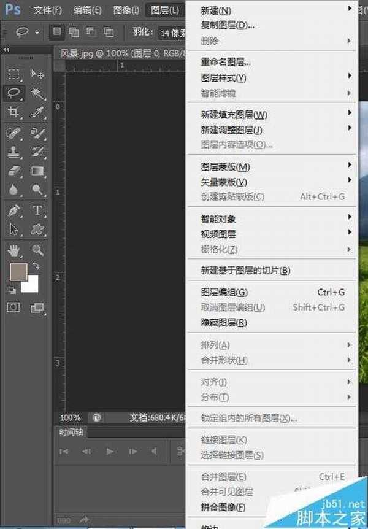
Task: Click 复制图层(D)... menu entry
Action: 228,26
